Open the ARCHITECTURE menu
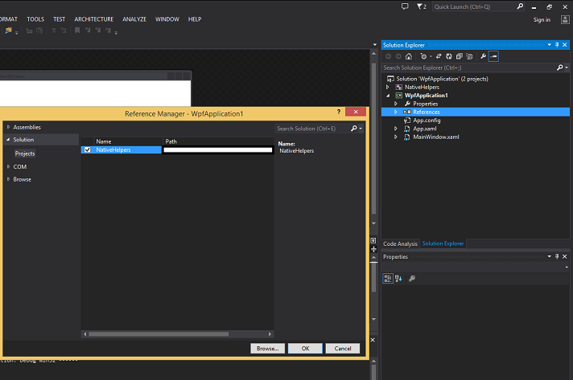 pyautogui.click(x=94, y=19)
